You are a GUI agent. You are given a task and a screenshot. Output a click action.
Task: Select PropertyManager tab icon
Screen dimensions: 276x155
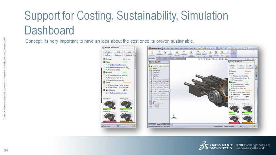tap(153, 62)
